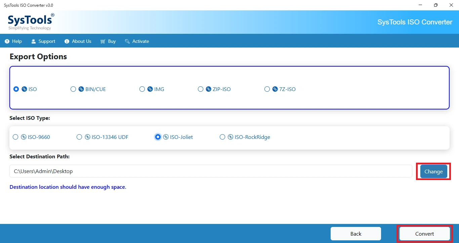Click the About Us info icon
Image resolution: width=459 pixels, height=243 pixels.
[67, 42]
